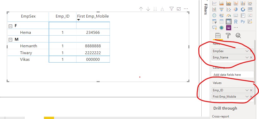This screenshot has width=259, height=119.
Task: Sort by First Emp_Mobile column header
Action: (93, 16)
